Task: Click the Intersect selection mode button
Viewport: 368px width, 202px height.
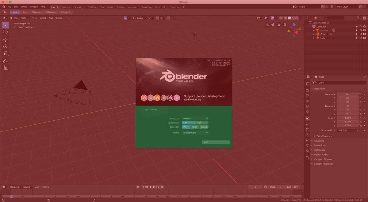Action: click(x=65, y=12)
